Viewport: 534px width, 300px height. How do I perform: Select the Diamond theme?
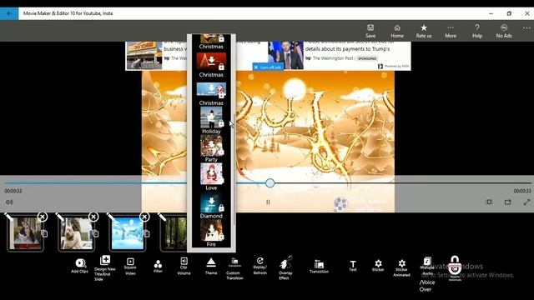click(x=211, y=206)
